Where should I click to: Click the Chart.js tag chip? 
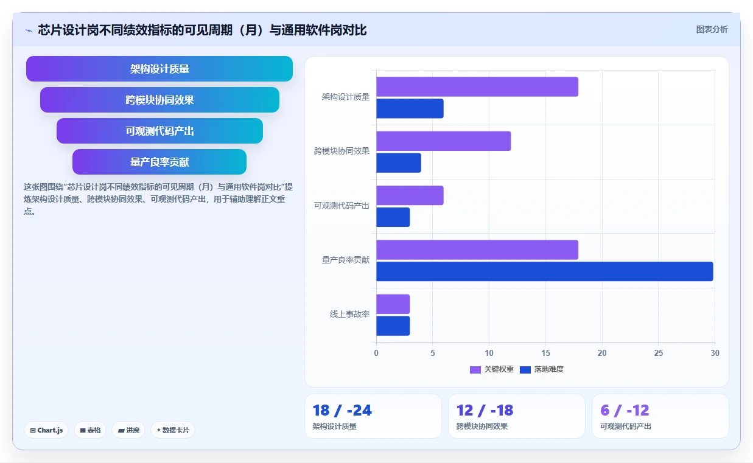(47, 430)
